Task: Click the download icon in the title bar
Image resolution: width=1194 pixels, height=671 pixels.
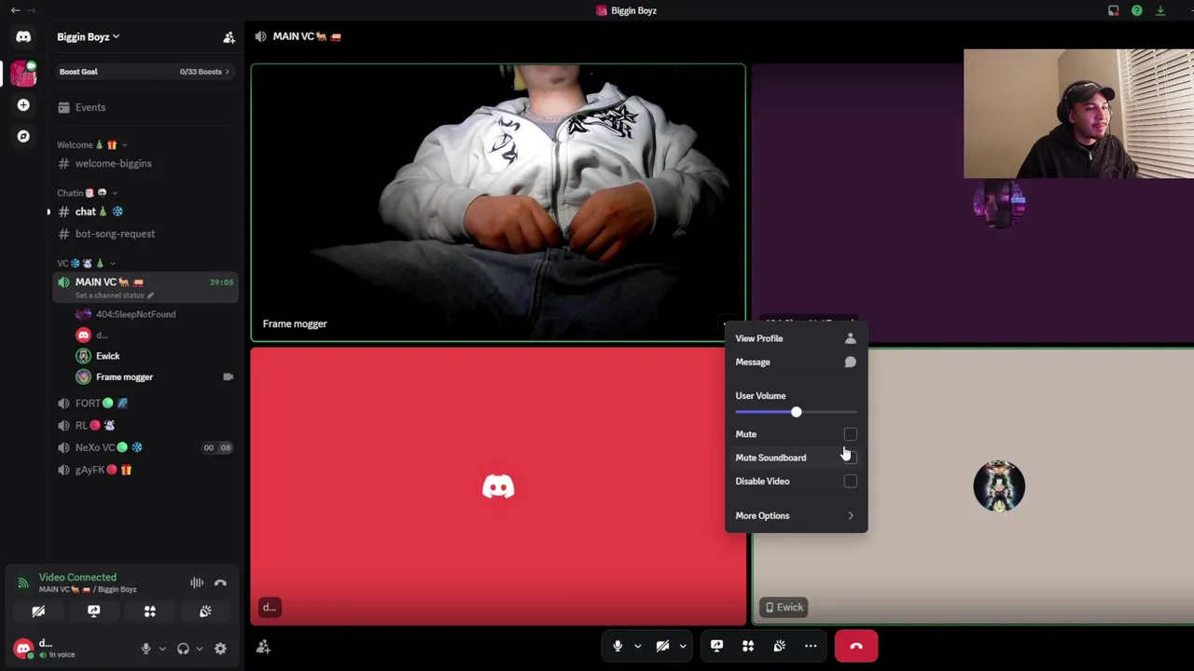Action: (x=1159, y=10)
